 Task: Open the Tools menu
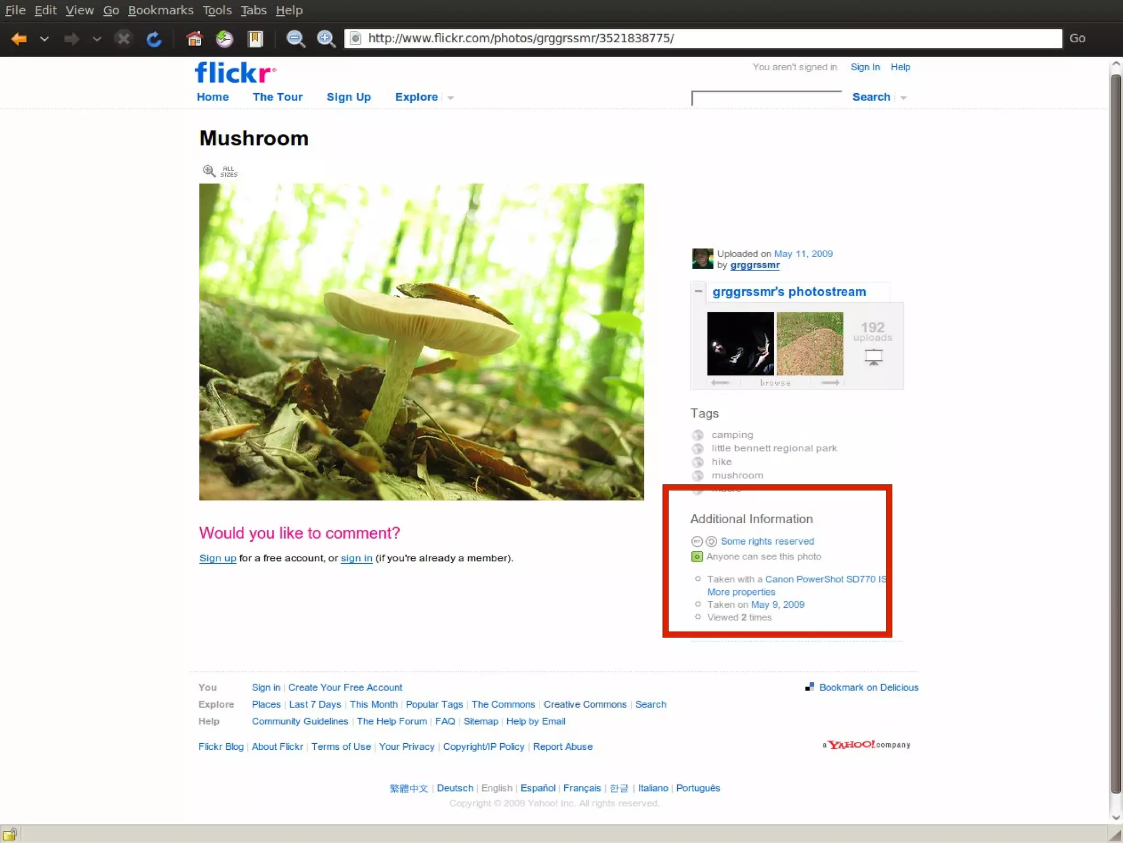click(217, 10)
